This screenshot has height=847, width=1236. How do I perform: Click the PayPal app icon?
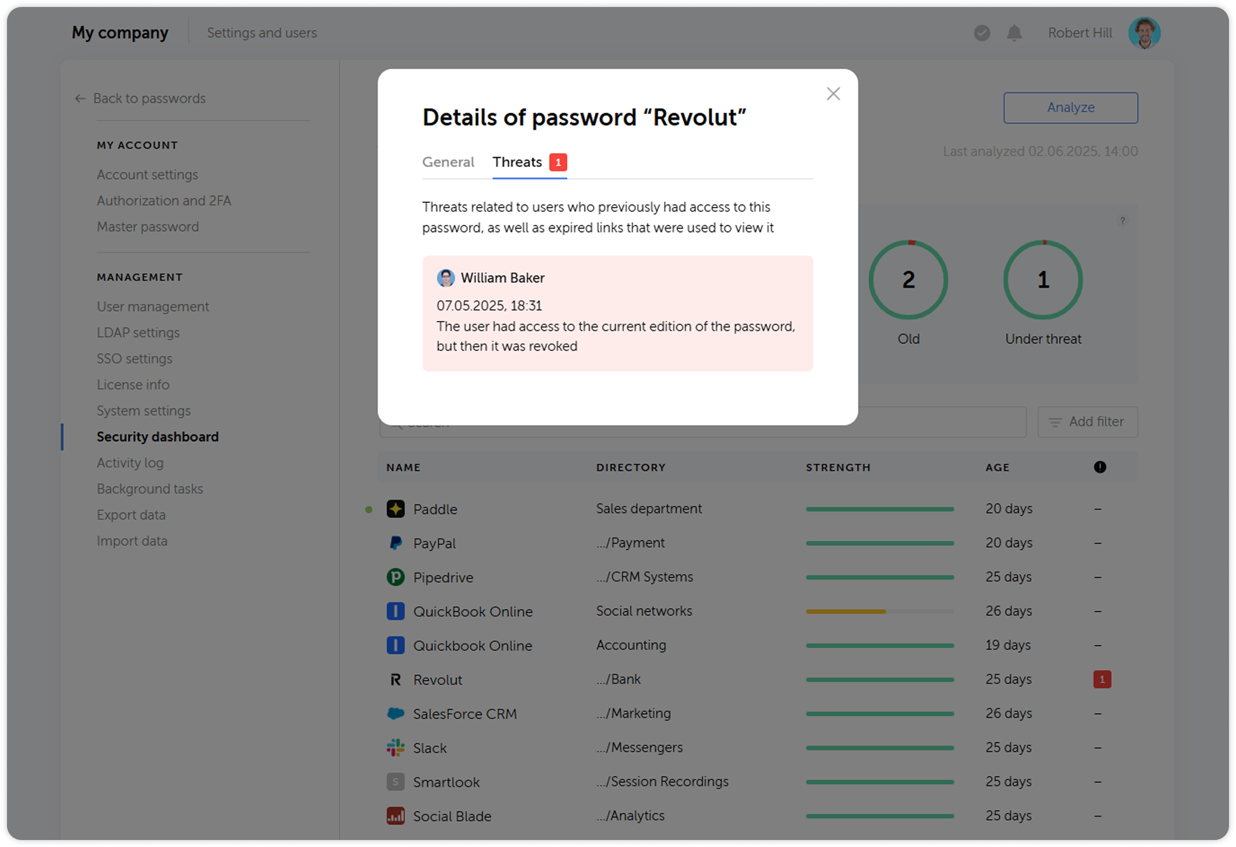(396, 543)
